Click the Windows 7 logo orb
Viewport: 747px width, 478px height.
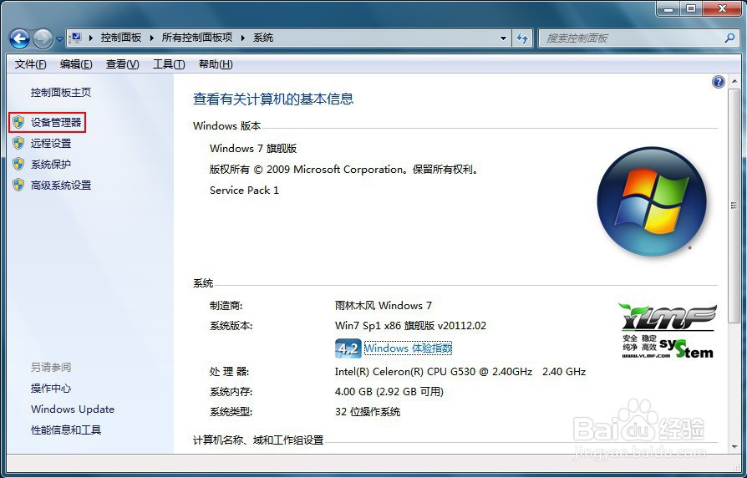[652, 201]
